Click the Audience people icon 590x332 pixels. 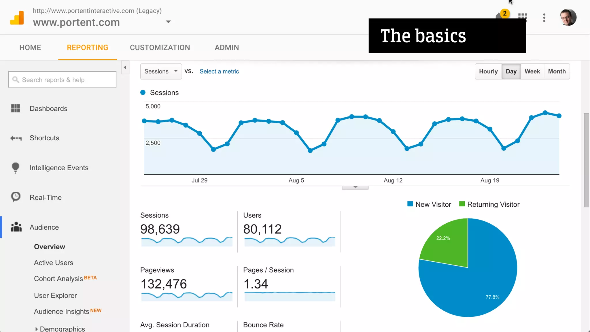(x=16, y=227)
